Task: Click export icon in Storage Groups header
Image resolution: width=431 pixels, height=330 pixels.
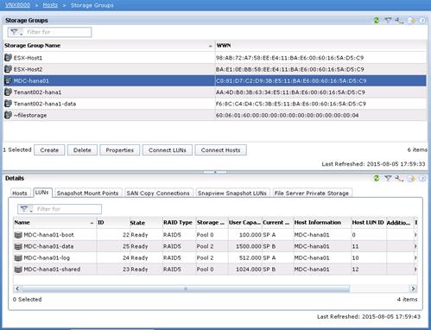Action: (411, 21)
